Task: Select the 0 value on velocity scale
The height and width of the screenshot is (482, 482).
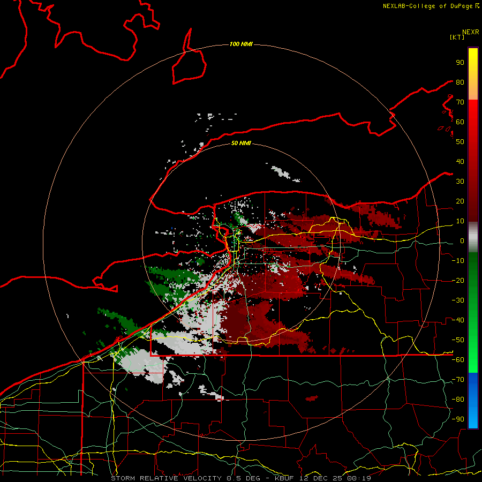Action: click(462, 240)
